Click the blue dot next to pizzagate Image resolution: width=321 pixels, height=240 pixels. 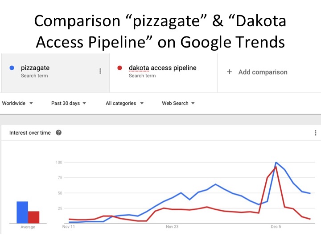pos(12,68)
